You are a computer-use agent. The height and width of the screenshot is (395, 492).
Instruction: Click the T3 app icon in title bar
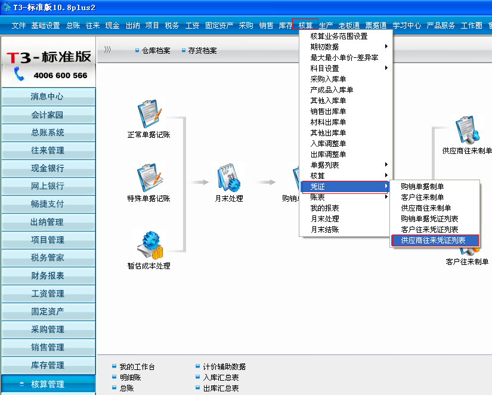pyautogui.click(x=6, y=7)
